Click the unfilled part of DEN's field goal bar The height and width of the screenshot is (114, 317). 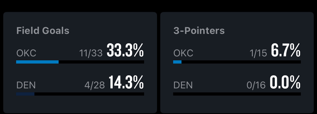click(89, 94)
